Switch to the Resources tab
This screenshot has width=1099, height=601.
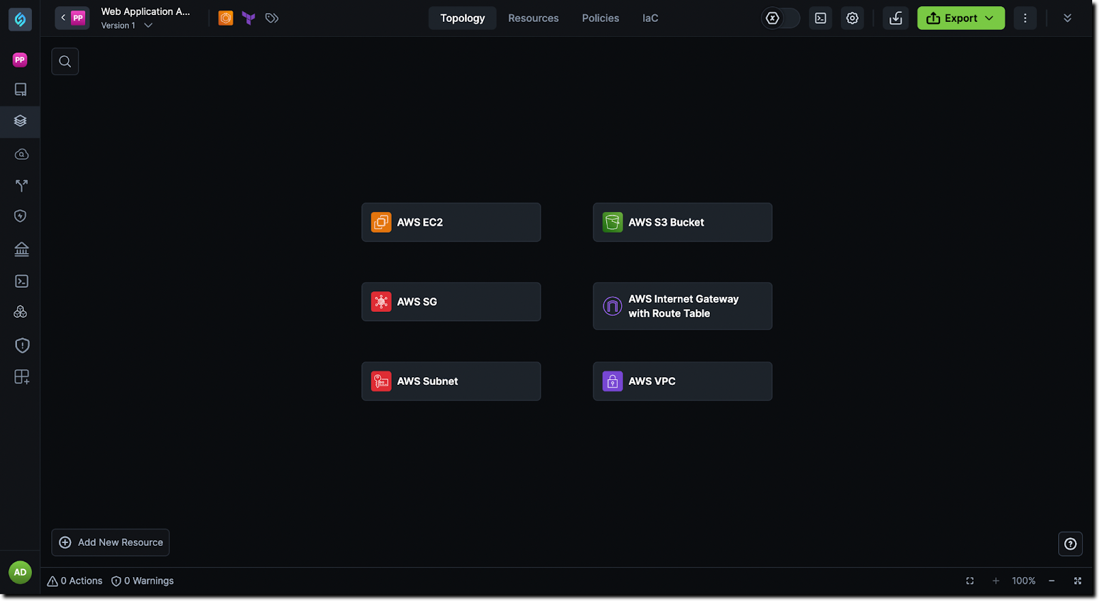[533, 18]
